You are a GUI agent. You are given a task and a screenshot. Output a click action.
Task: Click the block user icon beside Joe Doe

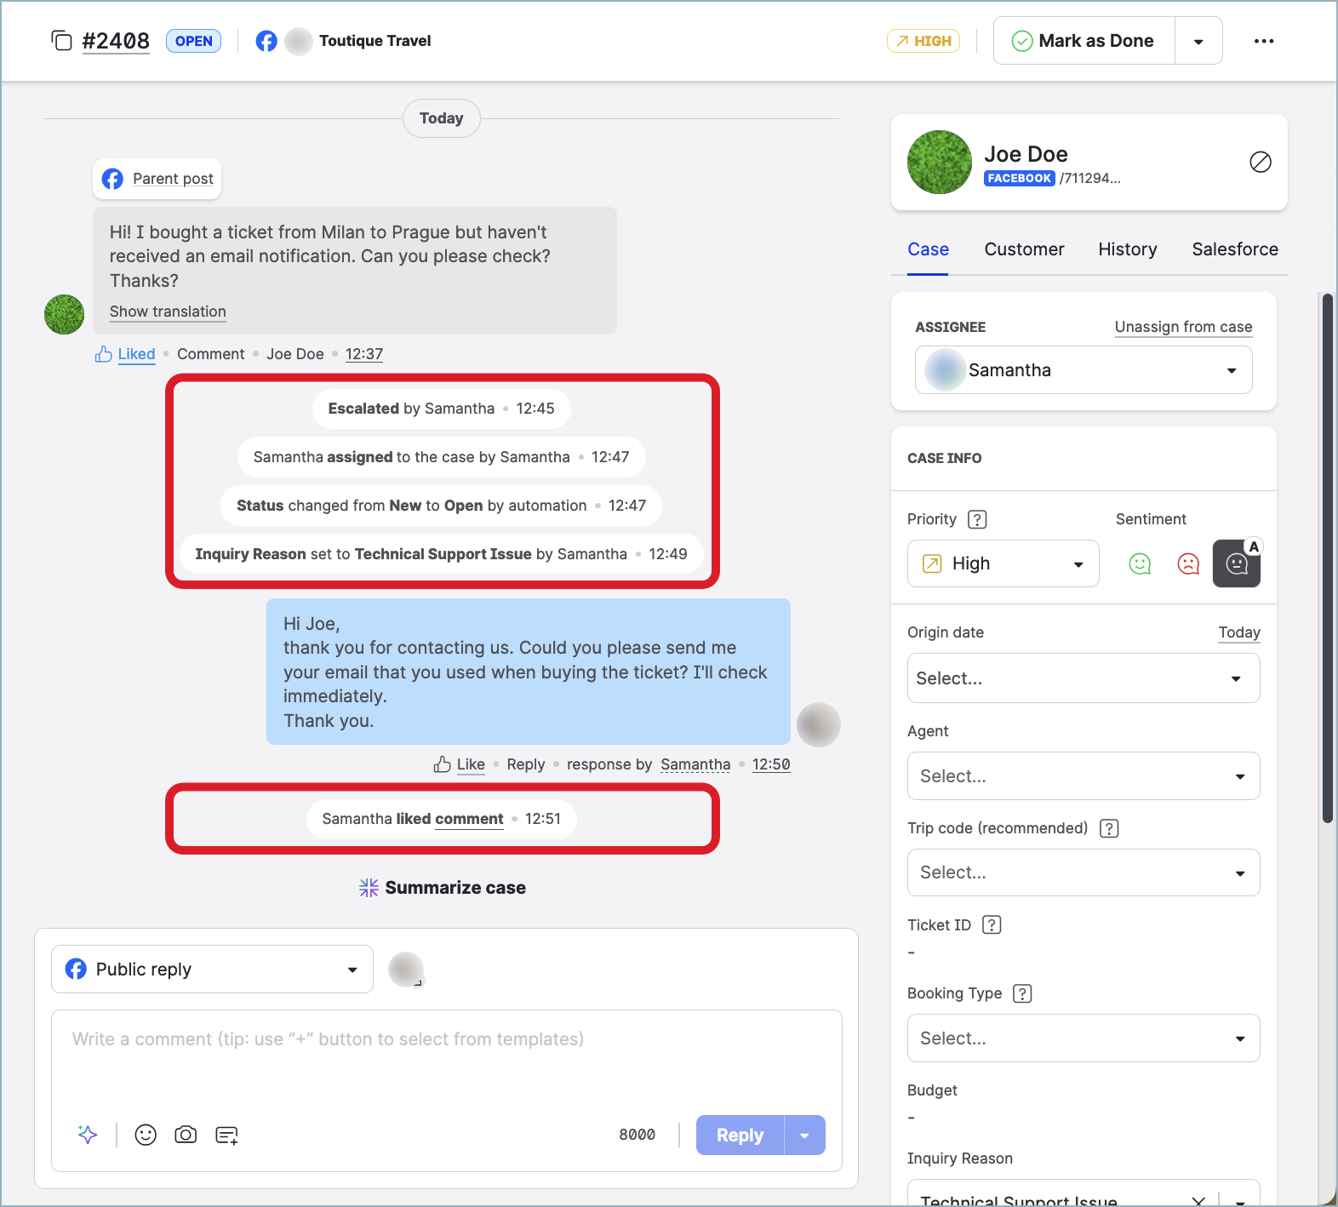(x=1260, y=162)
